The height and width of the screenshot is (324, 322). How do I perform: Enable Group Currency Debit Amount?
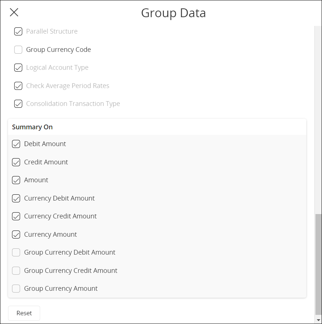(16, 252)
